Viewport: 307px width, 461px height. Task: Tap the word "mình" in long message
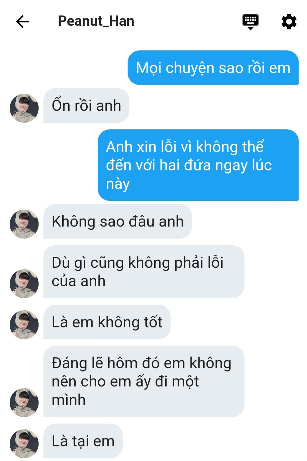(x=69, y=400)
